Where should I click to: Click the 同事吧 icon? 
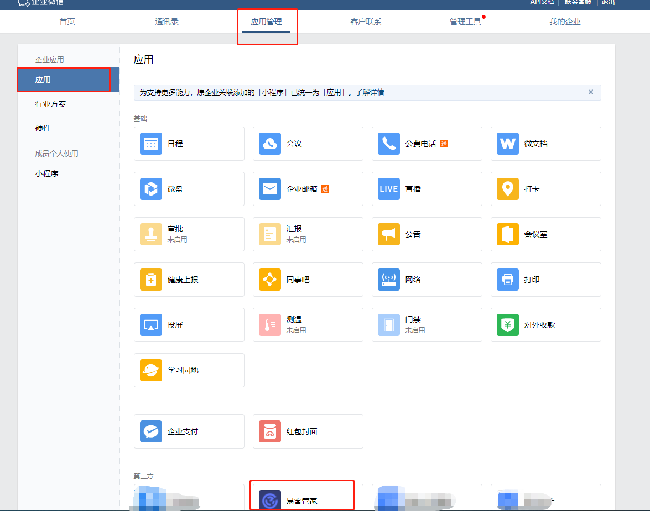[270, 280]
